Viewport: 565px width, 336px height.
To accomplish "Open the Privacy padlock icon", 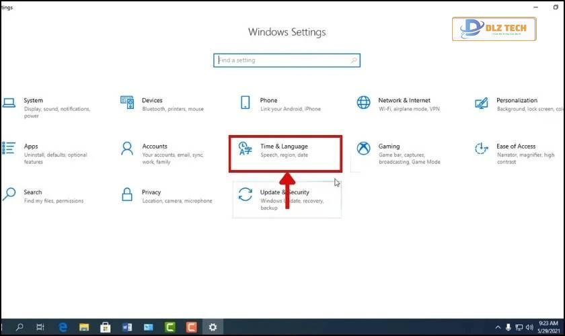I will 127,194.
